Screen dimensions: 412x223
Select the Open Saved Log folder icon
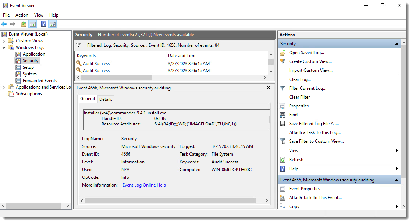point(282,53)
